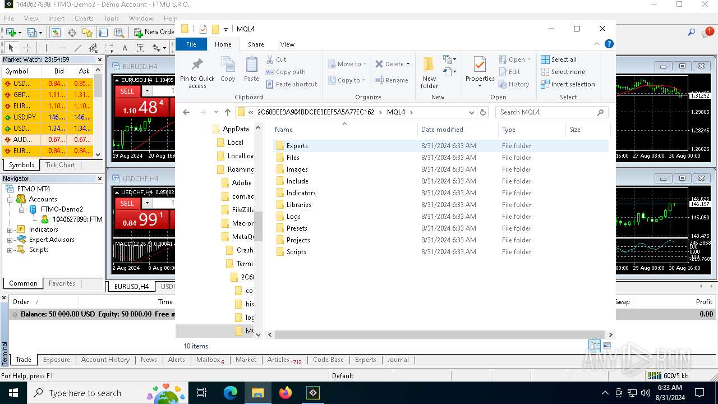Collapse the Accounts node in Navigator
The width and height of the screenshot is (718, 404).
point(10,199)
